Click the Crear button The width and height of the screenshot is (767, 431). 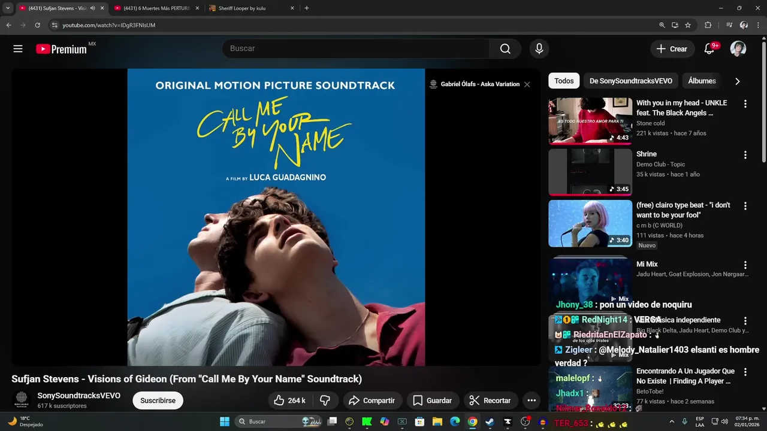[672, 49]
